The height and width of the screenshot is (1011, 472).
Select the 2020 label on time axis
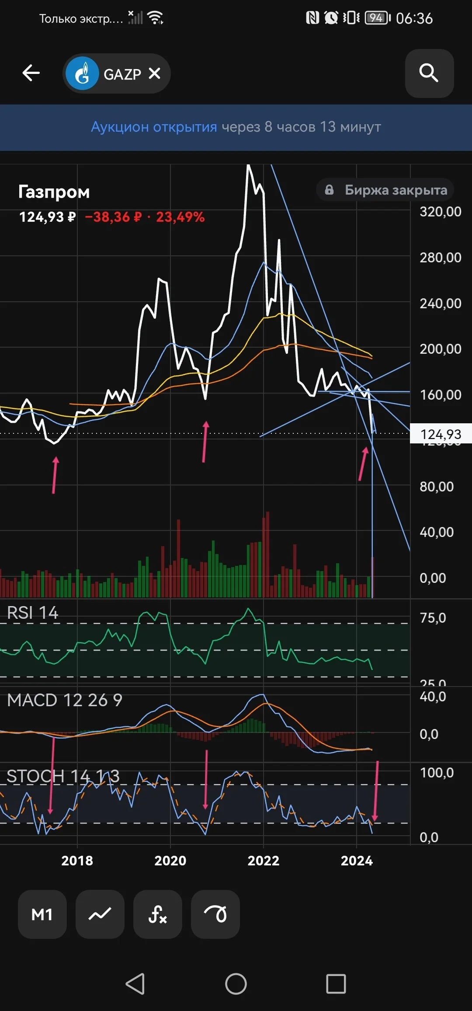coord(170,861)
